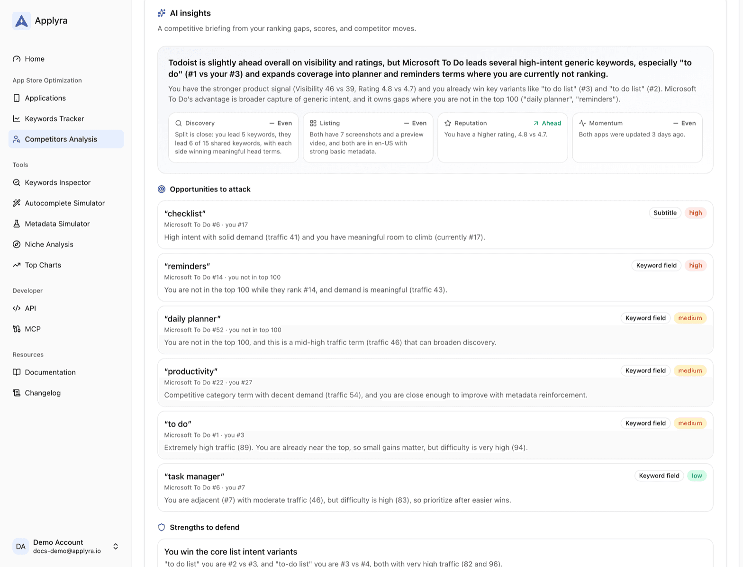Image resolution: width=743 pixels, height=567 pixels.
Task: Open the "task manager" opportunity card
Action: (x=435, y=487)
